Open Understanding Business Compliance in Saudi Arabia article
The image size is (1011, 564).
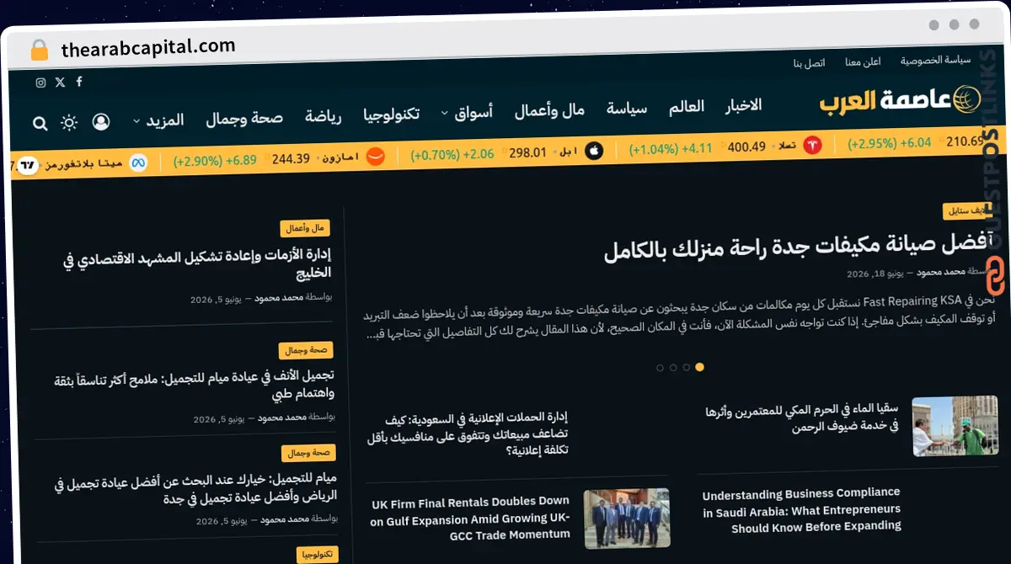click(802, 510)
